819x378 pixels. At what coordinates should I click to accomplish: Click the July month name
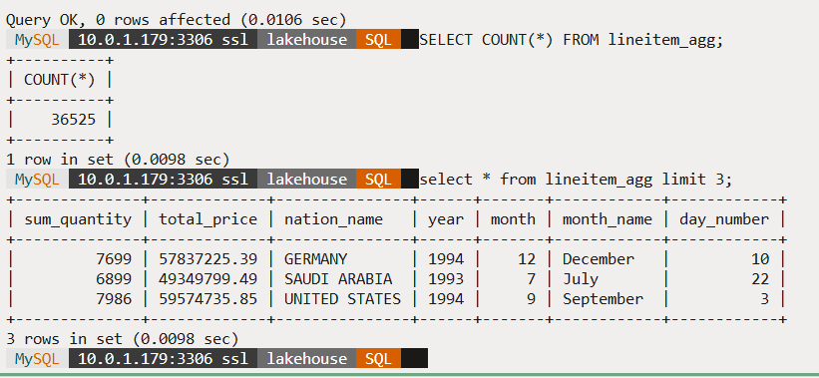point(581,279)
